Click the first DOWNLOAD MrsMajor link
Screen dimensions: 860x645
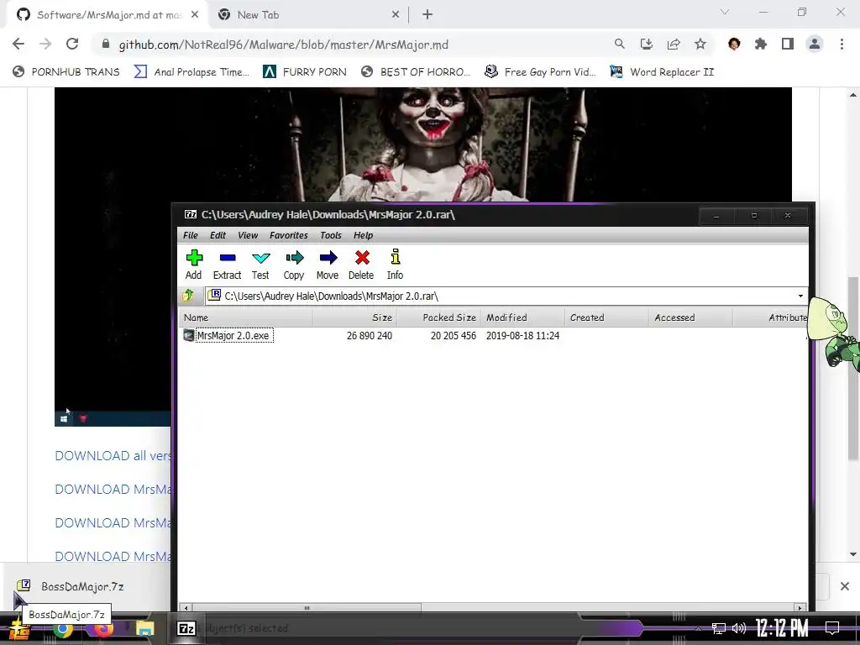tap(113, 490)
